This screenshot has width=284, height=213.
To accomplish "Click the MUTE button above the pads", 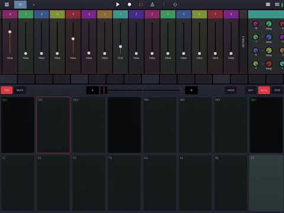I will [20, 91].
